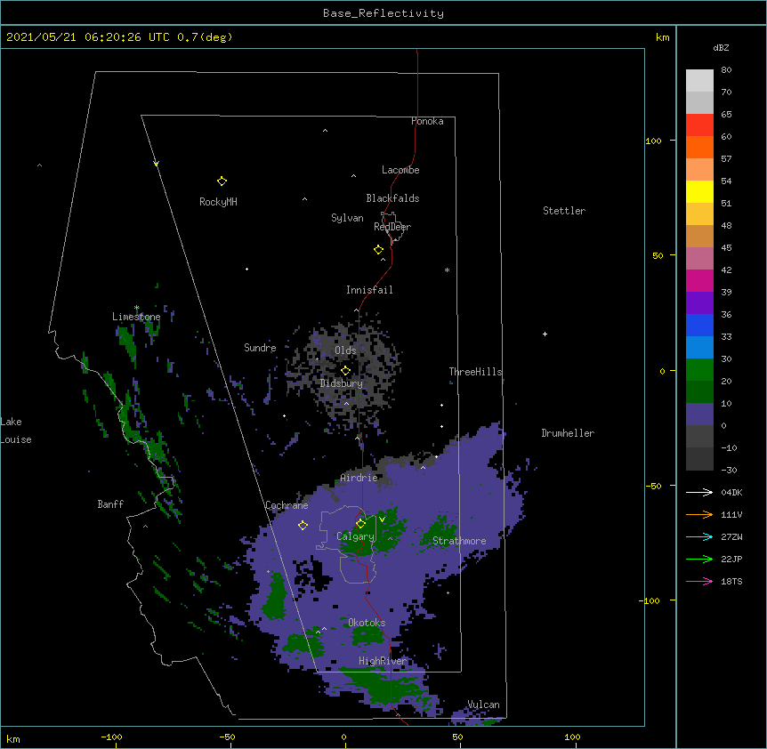Click the HighRiver label
The width and height of the screenshot is (767, 749).
(x=383, y=661)
